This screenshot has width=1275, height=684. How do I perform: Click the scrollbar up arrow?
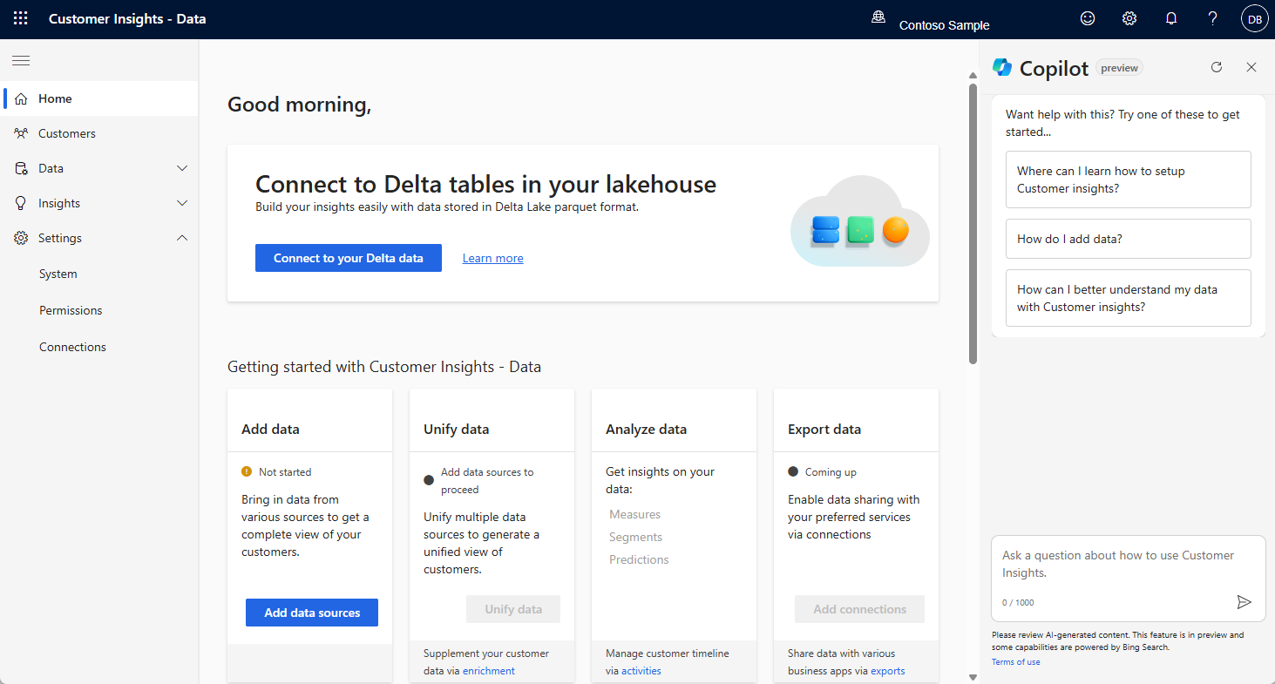pos(973,76)
